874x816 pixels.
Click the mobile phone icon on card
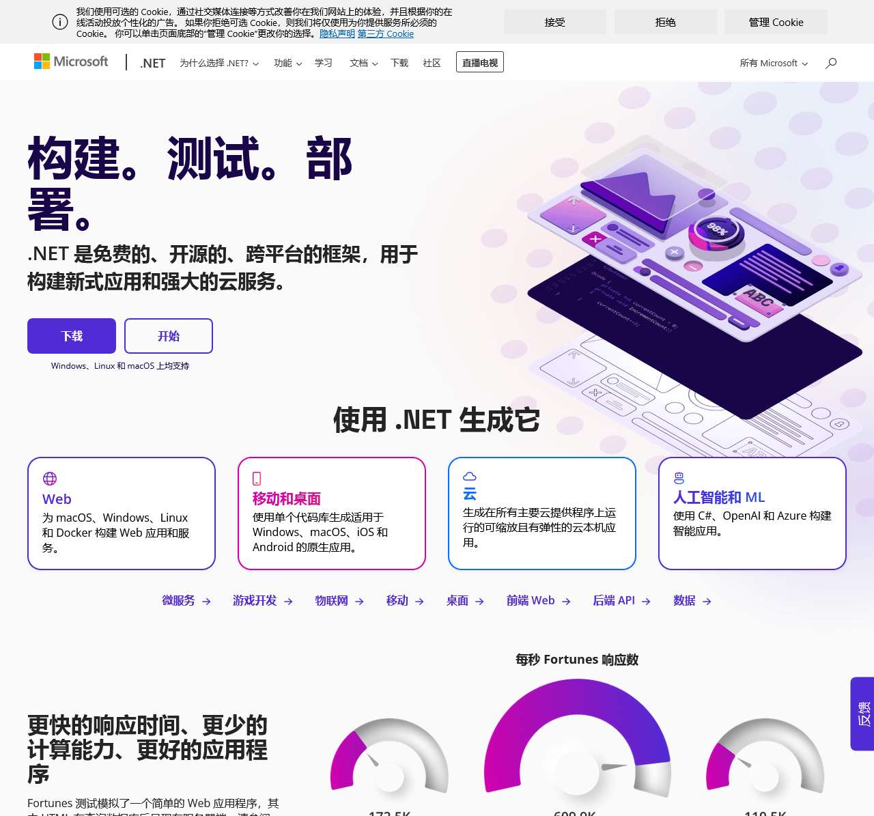(257, 479)
